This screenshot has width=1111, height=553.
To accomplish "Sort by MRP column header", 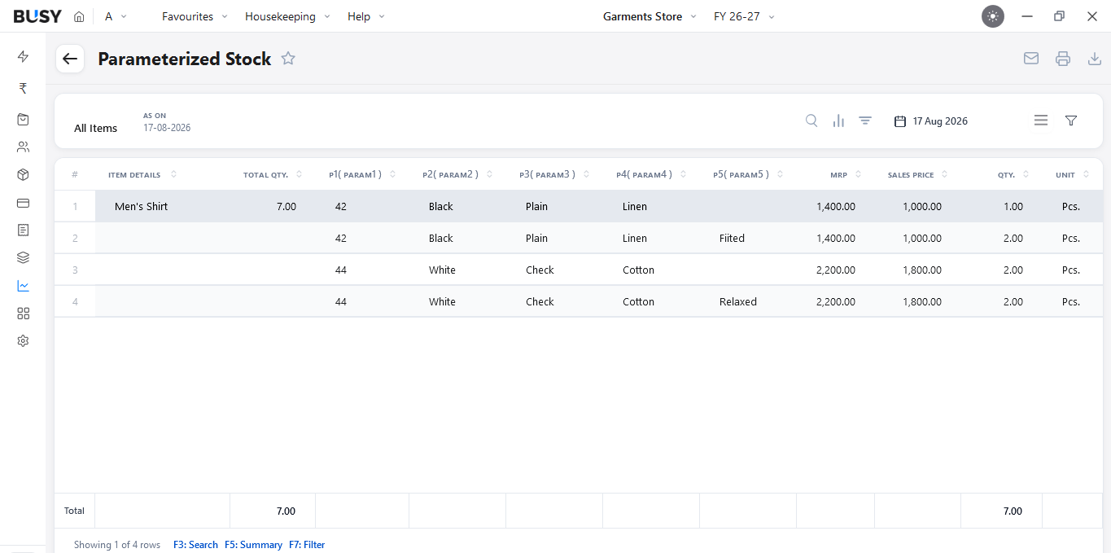I will [845, 175].
